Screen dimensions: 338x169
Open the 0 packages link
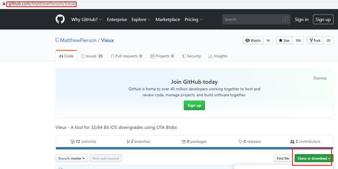pyautogui.click(x=194, y=142)
